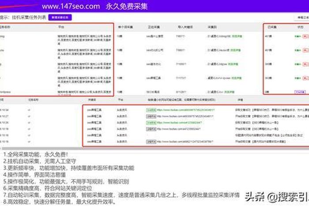Open the green toutiao URL in the 10:34 log row
The width and height of the screenshot is (309, 208).
tap(186, 110)
